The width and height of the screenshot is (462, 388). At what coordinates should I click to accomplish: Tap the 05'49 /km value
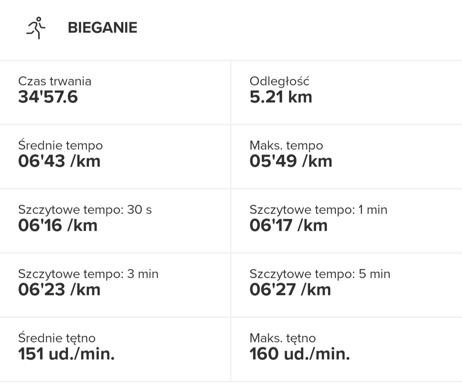[291, 161]
